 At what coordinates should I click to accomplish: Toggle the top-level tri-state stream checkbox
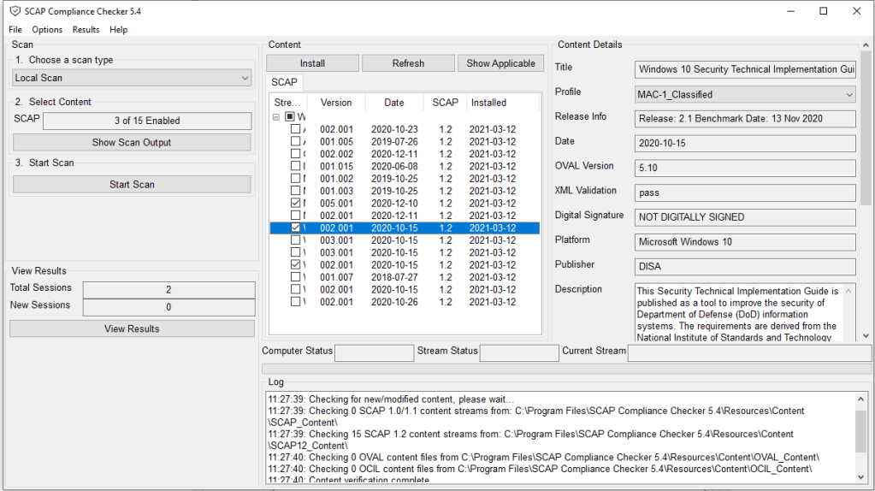point(291,116)
